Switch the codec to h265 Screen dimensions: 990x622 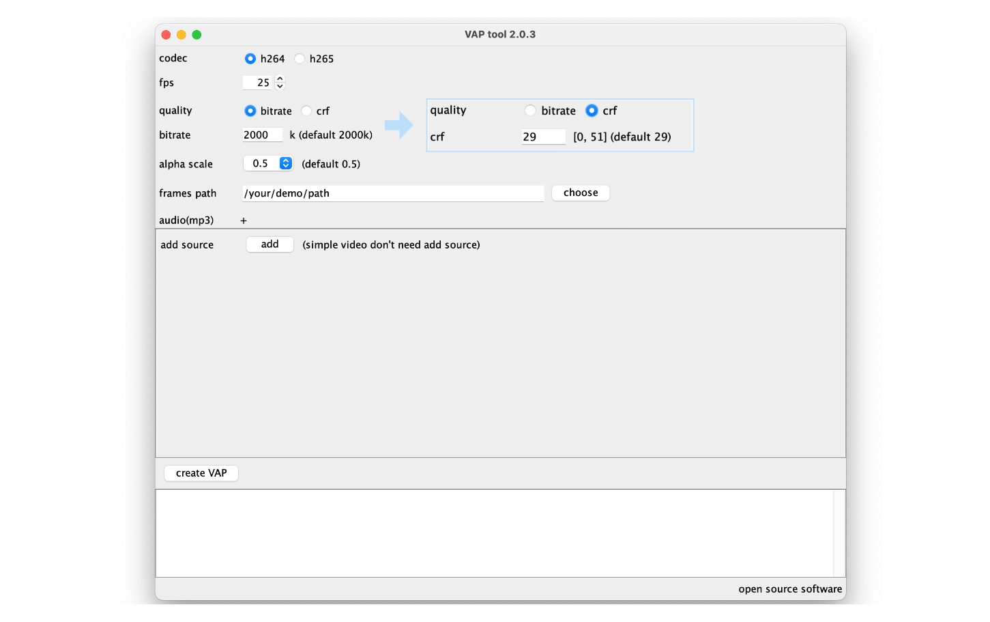pyautogui.click(x=300, y=59)
